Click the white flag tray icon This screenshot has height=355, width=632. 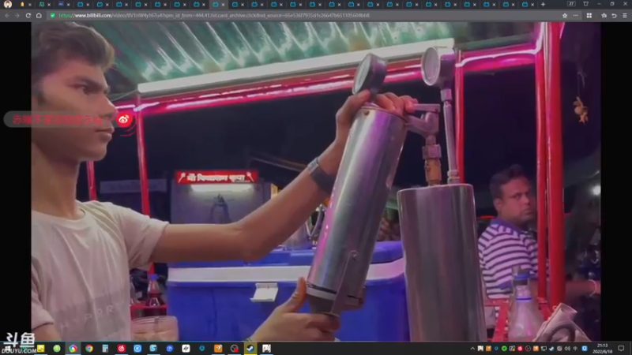(480, 349)
